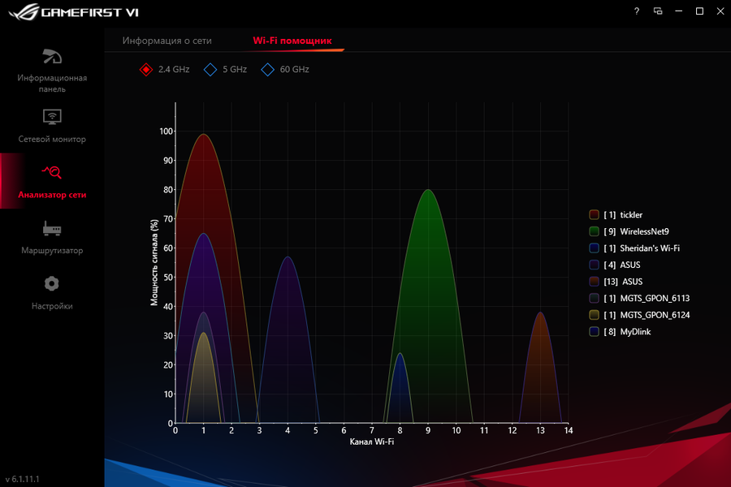Open the Информационная панель dashboard icon

tap(52, 56)
